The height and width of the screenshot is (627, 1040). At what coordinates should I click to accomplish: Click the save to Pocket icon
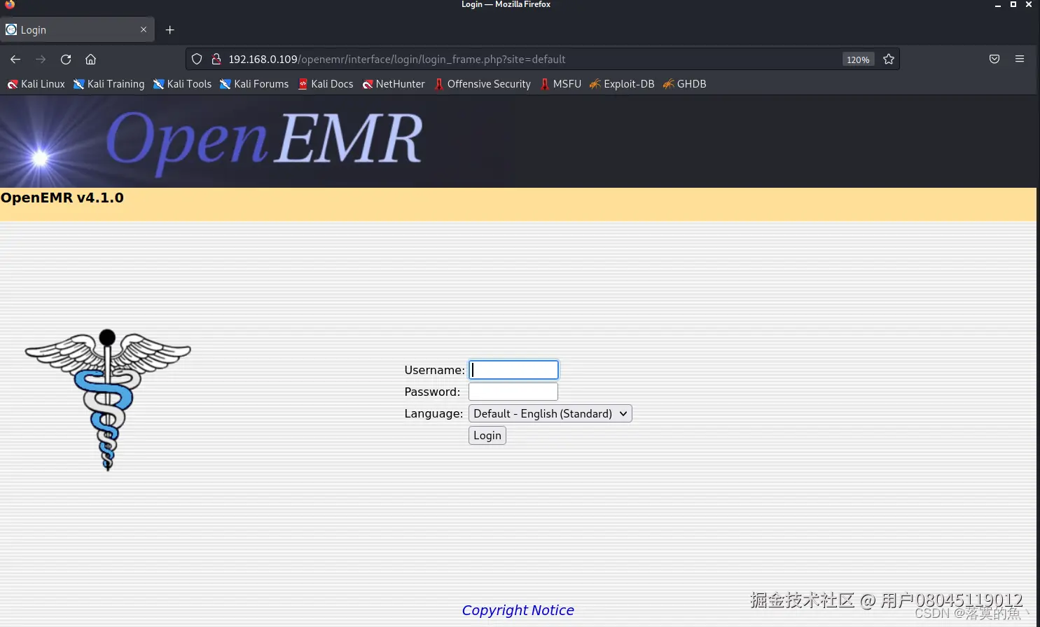tap(994, 59)
